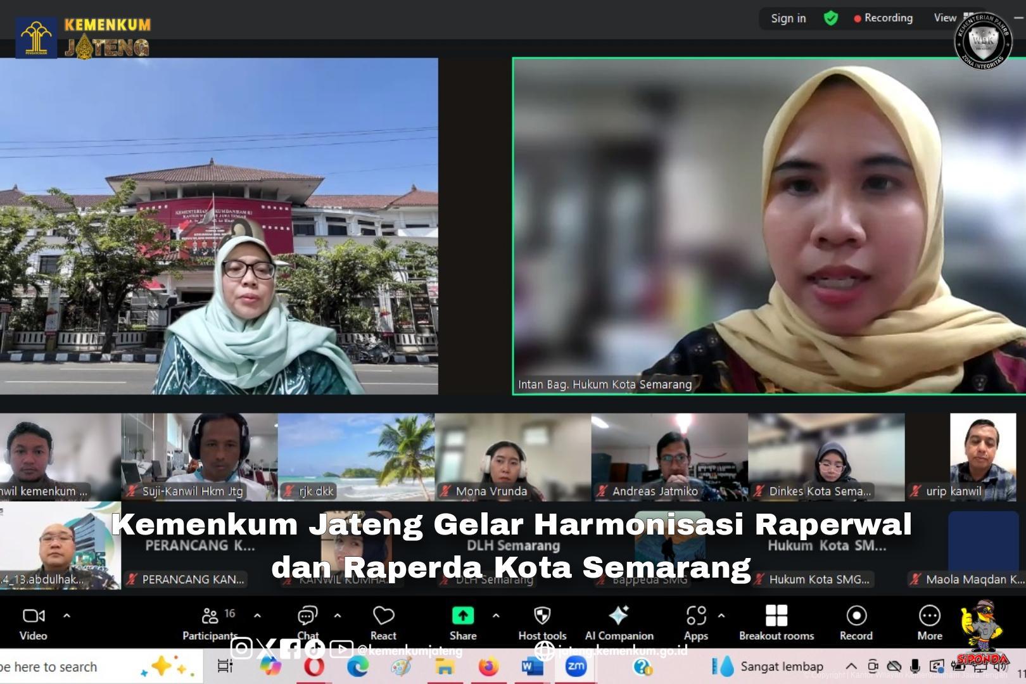The width and height of the screenshot is (1026, 684).
Task: Expand the Participants options arrow
Action: pyautogui.click(x=257, y=615)
